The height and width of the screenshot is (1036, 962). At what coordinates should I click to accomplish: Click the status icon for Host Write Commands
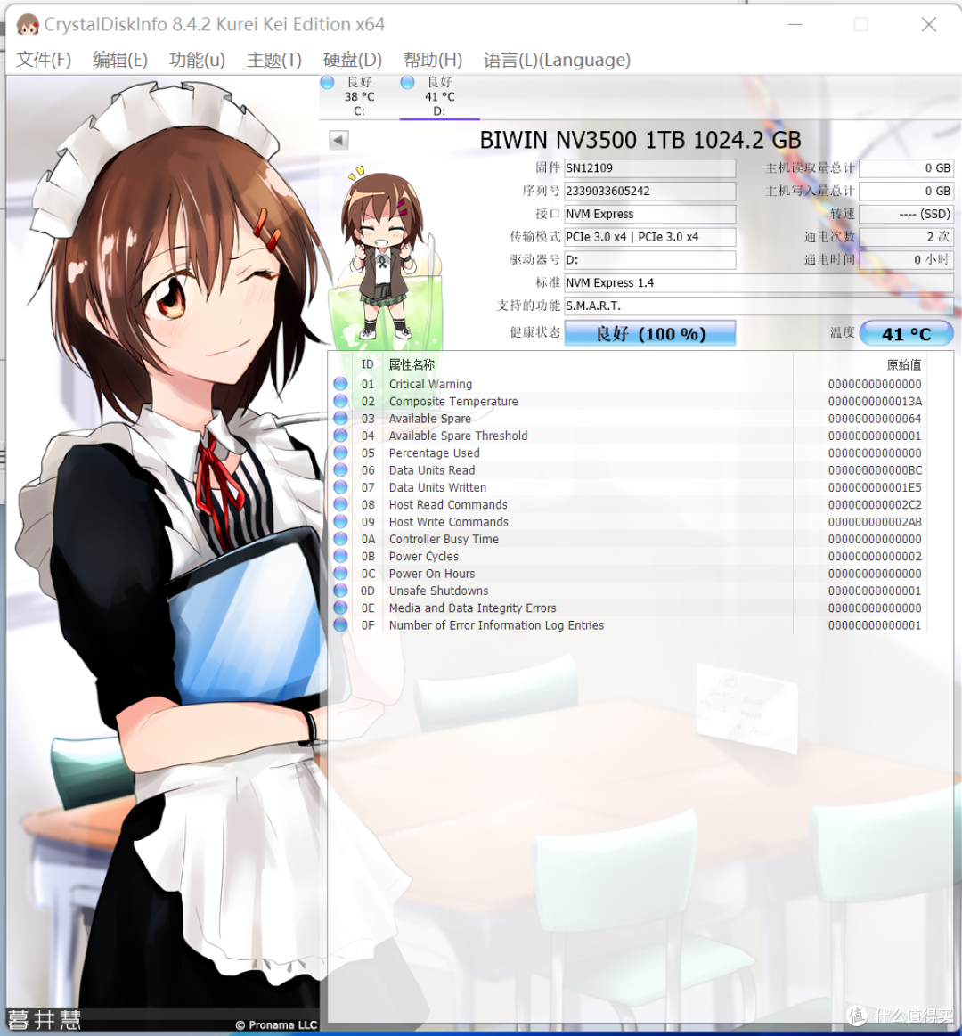[340, 521]
